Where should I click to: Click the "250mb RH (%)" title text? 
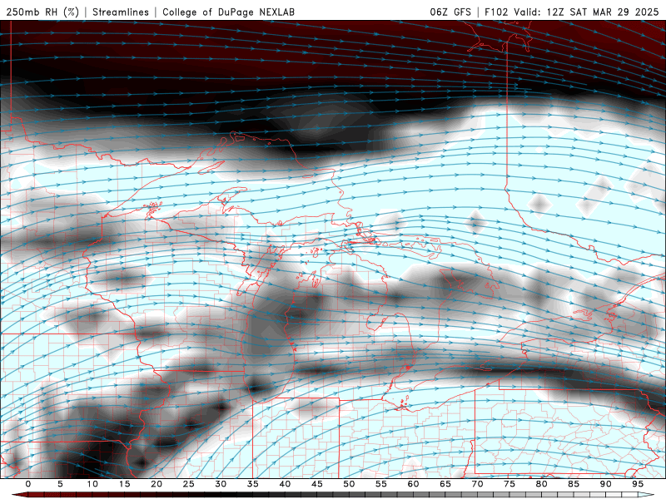(x=42, y=12)
